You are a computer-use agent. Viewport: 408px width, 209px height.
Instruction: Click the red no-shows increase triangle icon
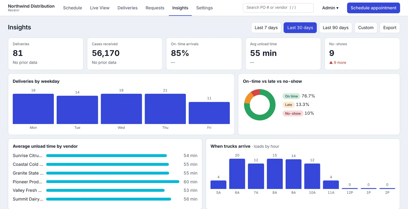[x=331, y=63]
